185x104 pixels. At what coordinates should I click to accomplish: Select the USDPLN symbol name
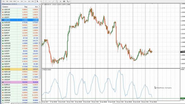click(x=7, y=98)
